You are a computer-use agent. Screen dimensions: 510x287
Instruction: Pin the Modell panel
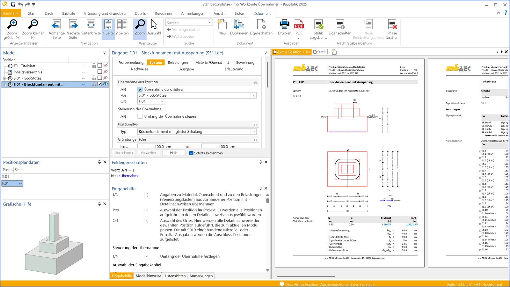click(x=104, y=53)
